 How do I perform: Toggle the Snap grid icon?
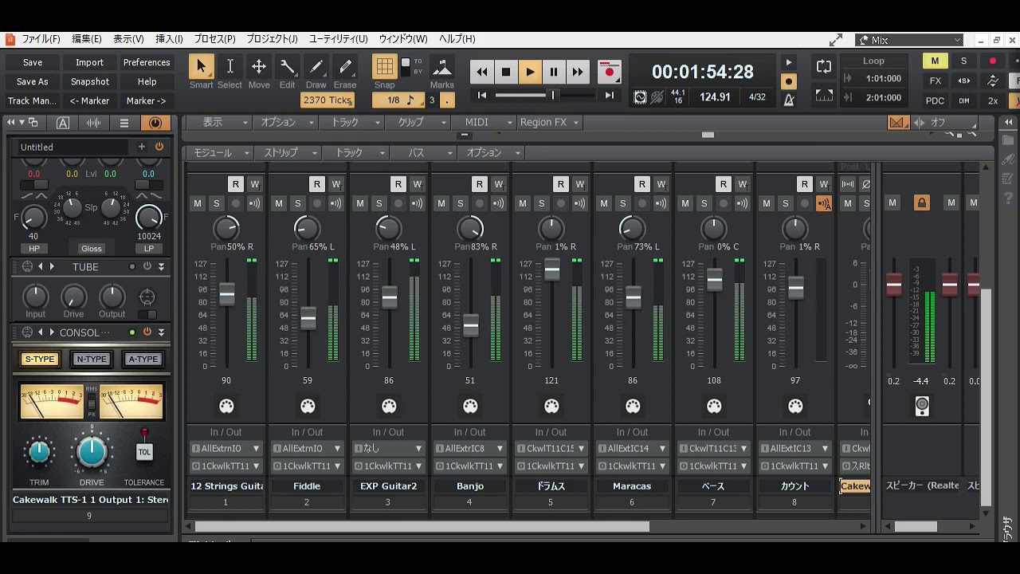click(384, 67)
